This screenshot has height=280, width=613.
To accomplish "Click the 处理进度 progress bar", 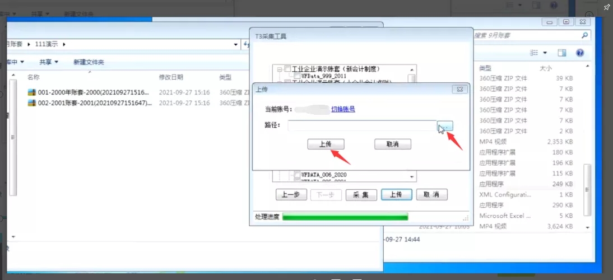I will pos(345,216).
